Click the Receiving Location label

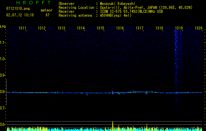[76, 8]
